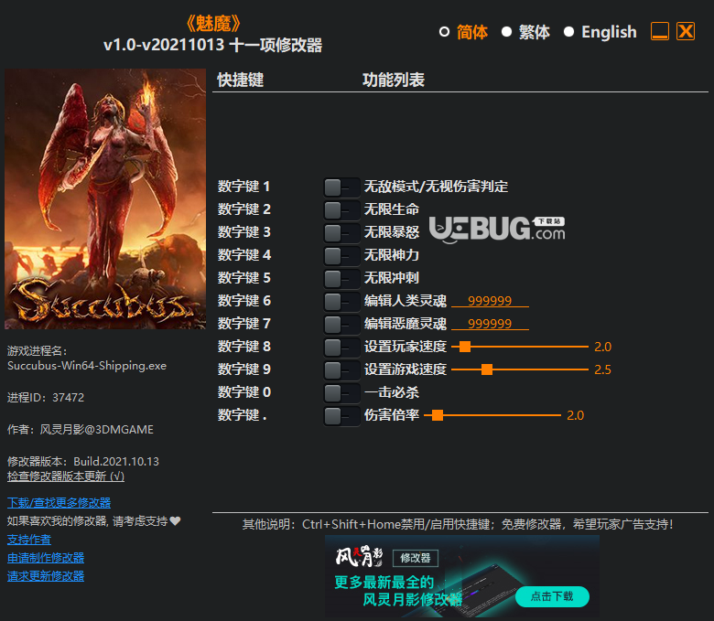The image size is (714, 621).
Task: Click the heart icon beside support text
Action: (176, 521)
